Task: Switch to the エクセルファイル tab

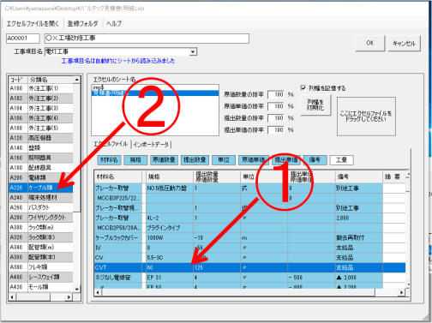Action: [111, 144]
